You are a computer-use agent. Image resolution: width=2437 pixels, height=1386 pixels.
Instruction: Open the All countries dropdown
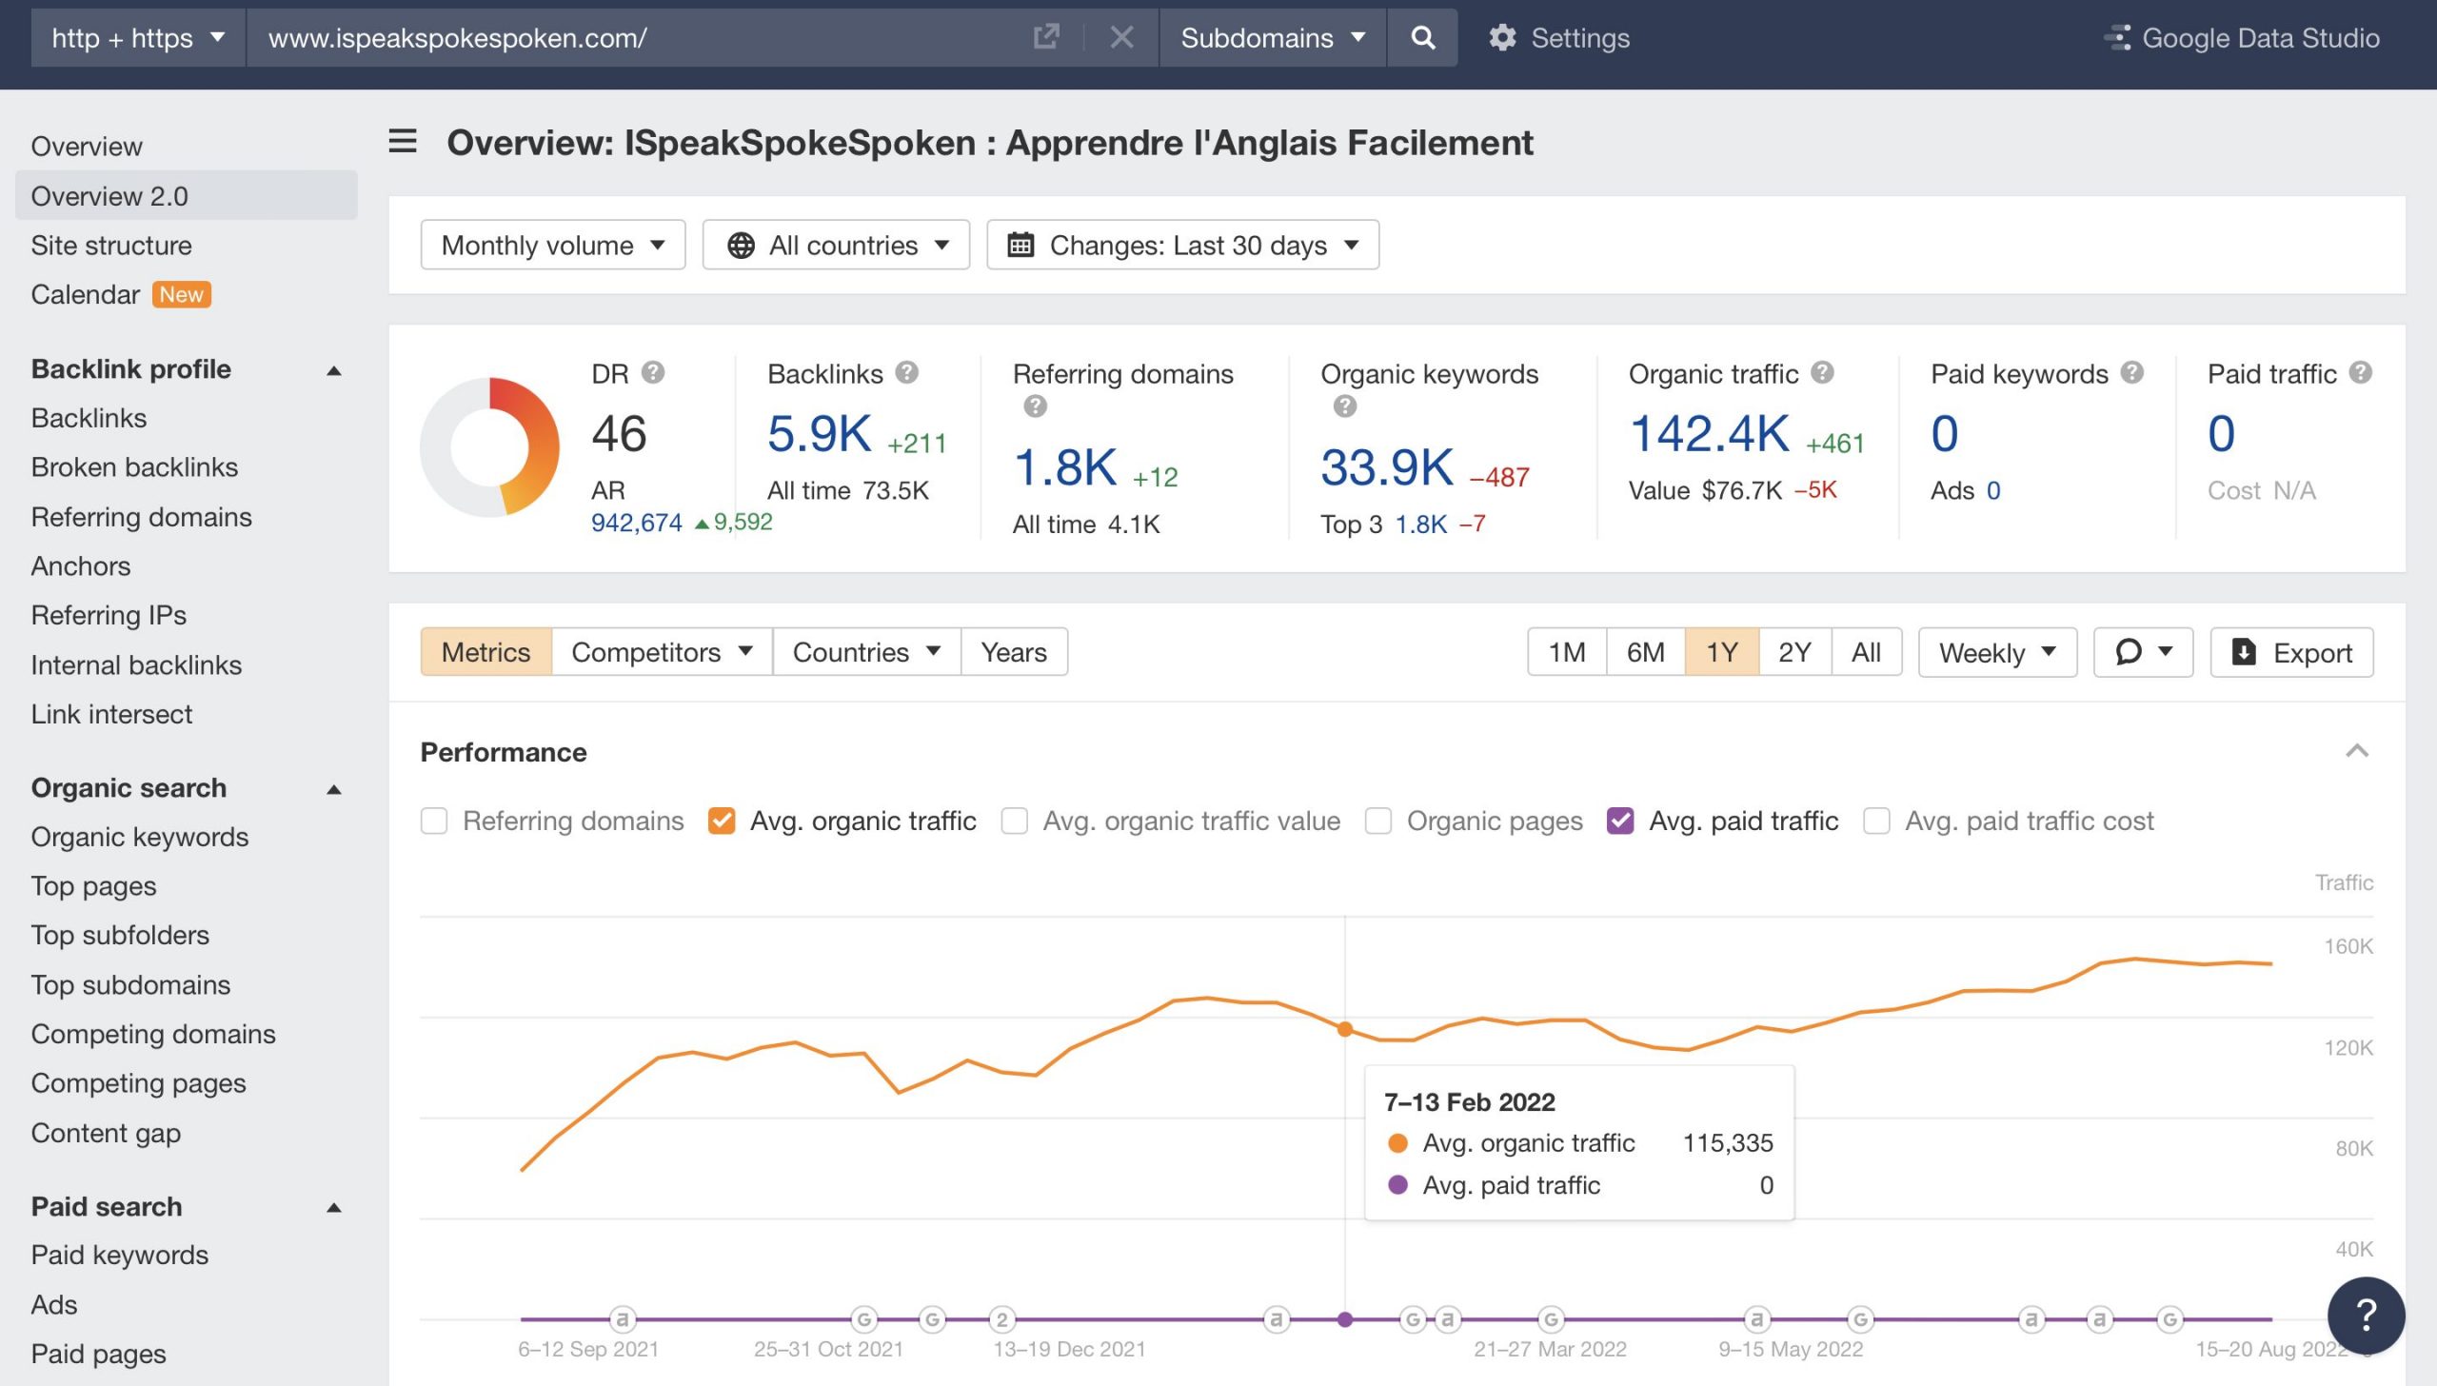click(836, 245)
